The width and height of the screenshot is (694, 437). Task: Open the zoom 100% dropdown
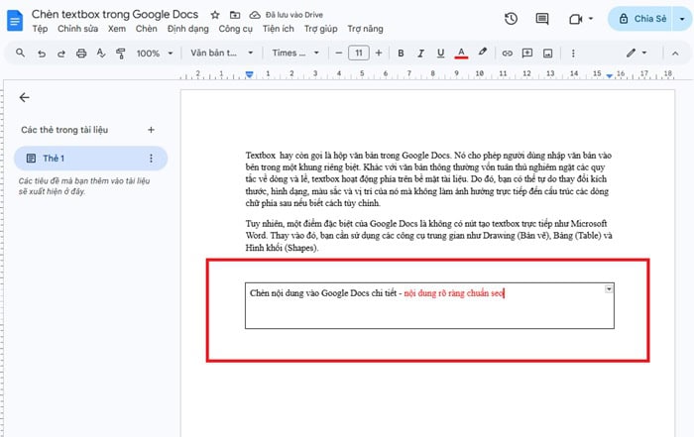(x=155, y=54)
